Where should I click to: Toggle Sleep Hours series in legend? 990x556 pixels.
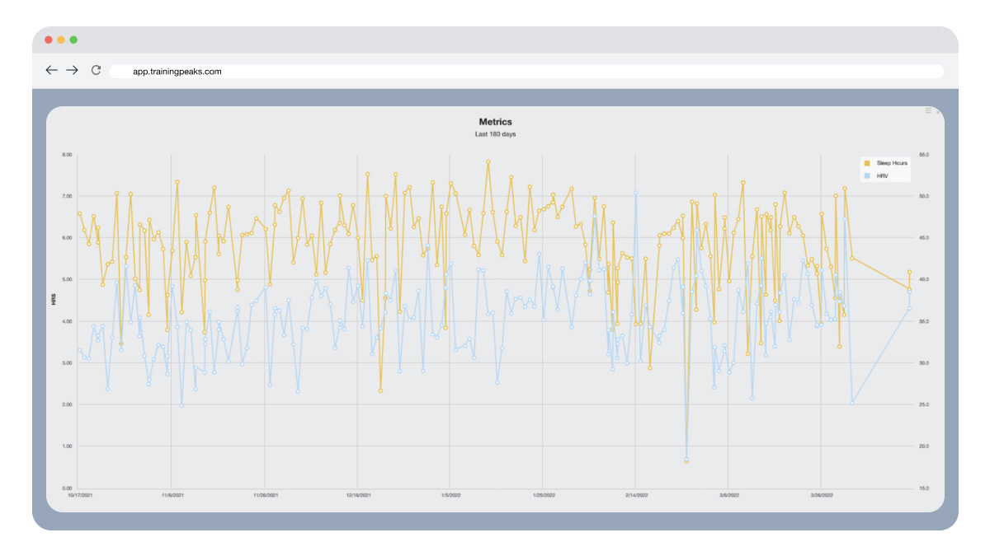tap(884, 163)
